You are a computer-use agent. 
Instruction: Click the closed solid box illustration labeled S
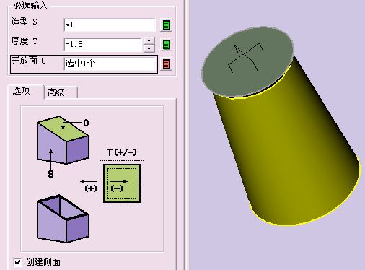pyautogui.click(x=63, y=140)
